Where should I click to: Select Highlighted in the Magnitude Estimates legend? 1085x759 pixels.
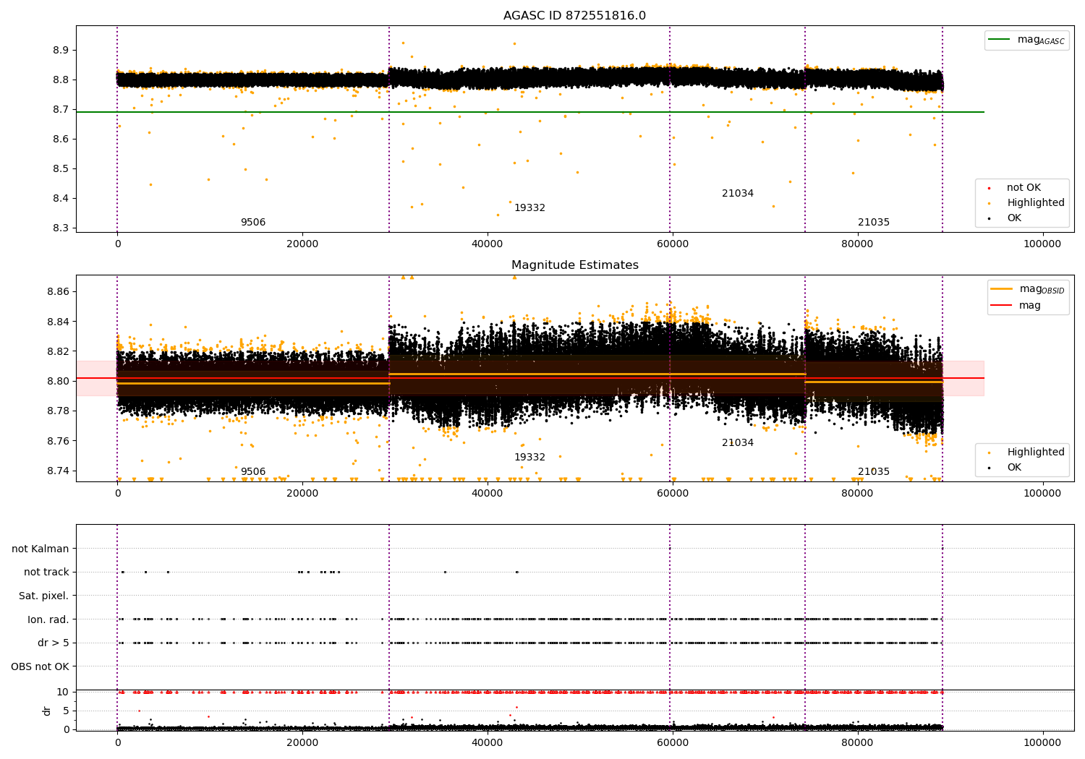1036,453
